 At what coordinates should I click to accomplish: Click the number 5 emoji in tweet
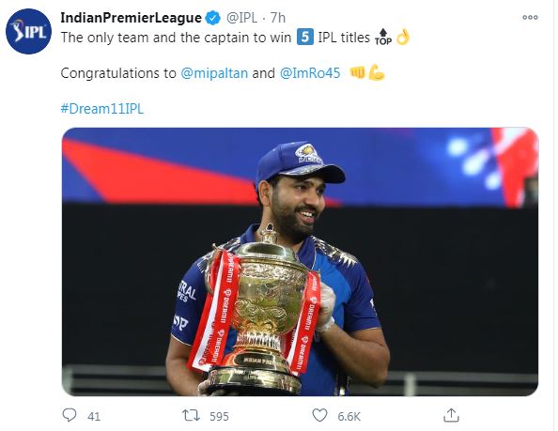(305, 37)
